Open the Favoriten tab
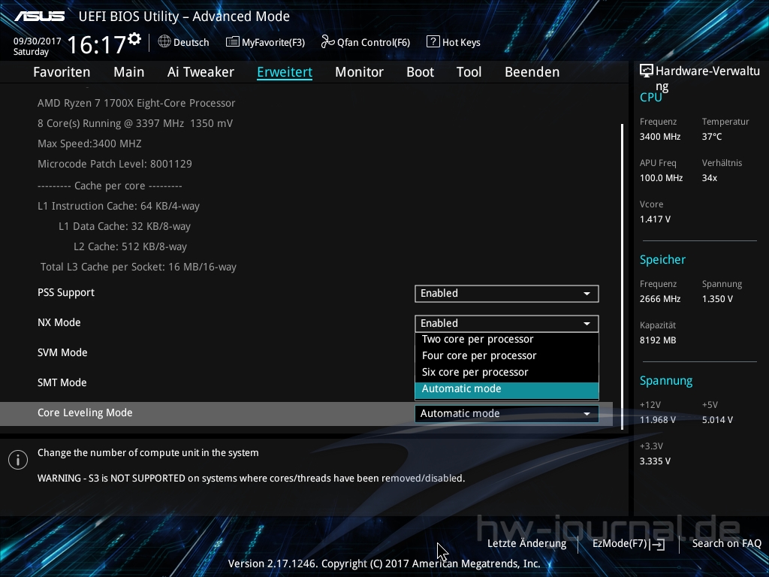769x577 pixels. pyautogui.click(x=62, y=72)
